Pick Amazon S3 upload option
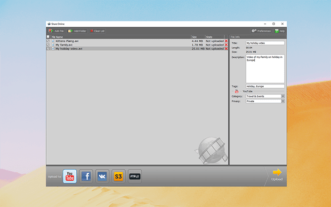 pyautogui.click(x=119, y=176)
